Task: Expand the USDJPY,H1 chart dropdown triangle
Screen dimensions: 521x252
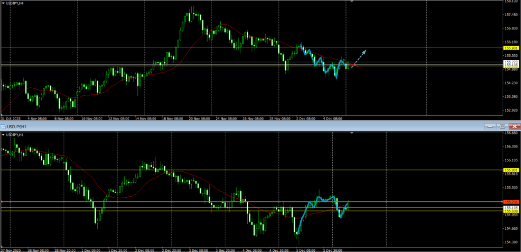Action: pyautogui.click(x=4, y=135)
